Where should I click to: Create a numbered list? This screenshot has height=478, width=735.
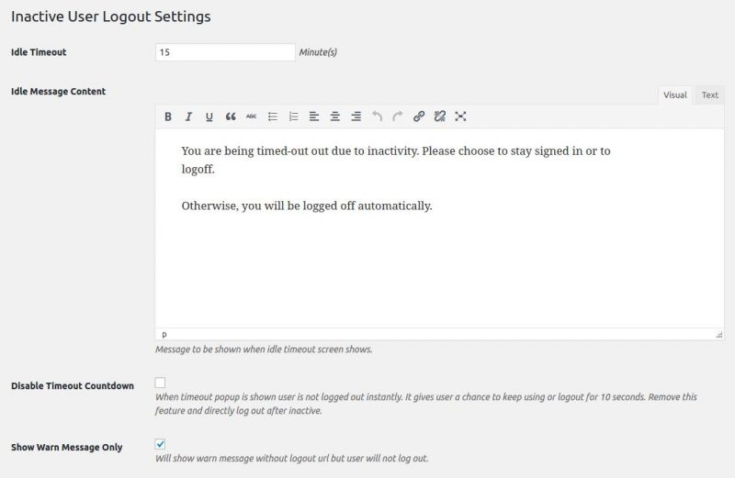293,117
